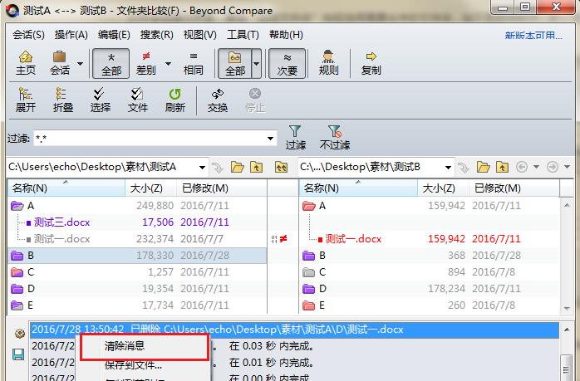The height and width of the screenshot is (381, 580).
Task: Click the log save floppy disk icon
Action: tap(18, 354)
